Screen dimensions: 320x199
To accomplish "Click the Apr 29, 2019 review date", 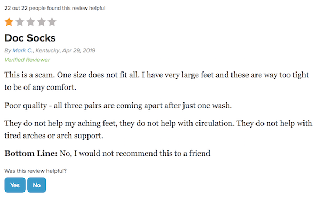I will point(79,50).
